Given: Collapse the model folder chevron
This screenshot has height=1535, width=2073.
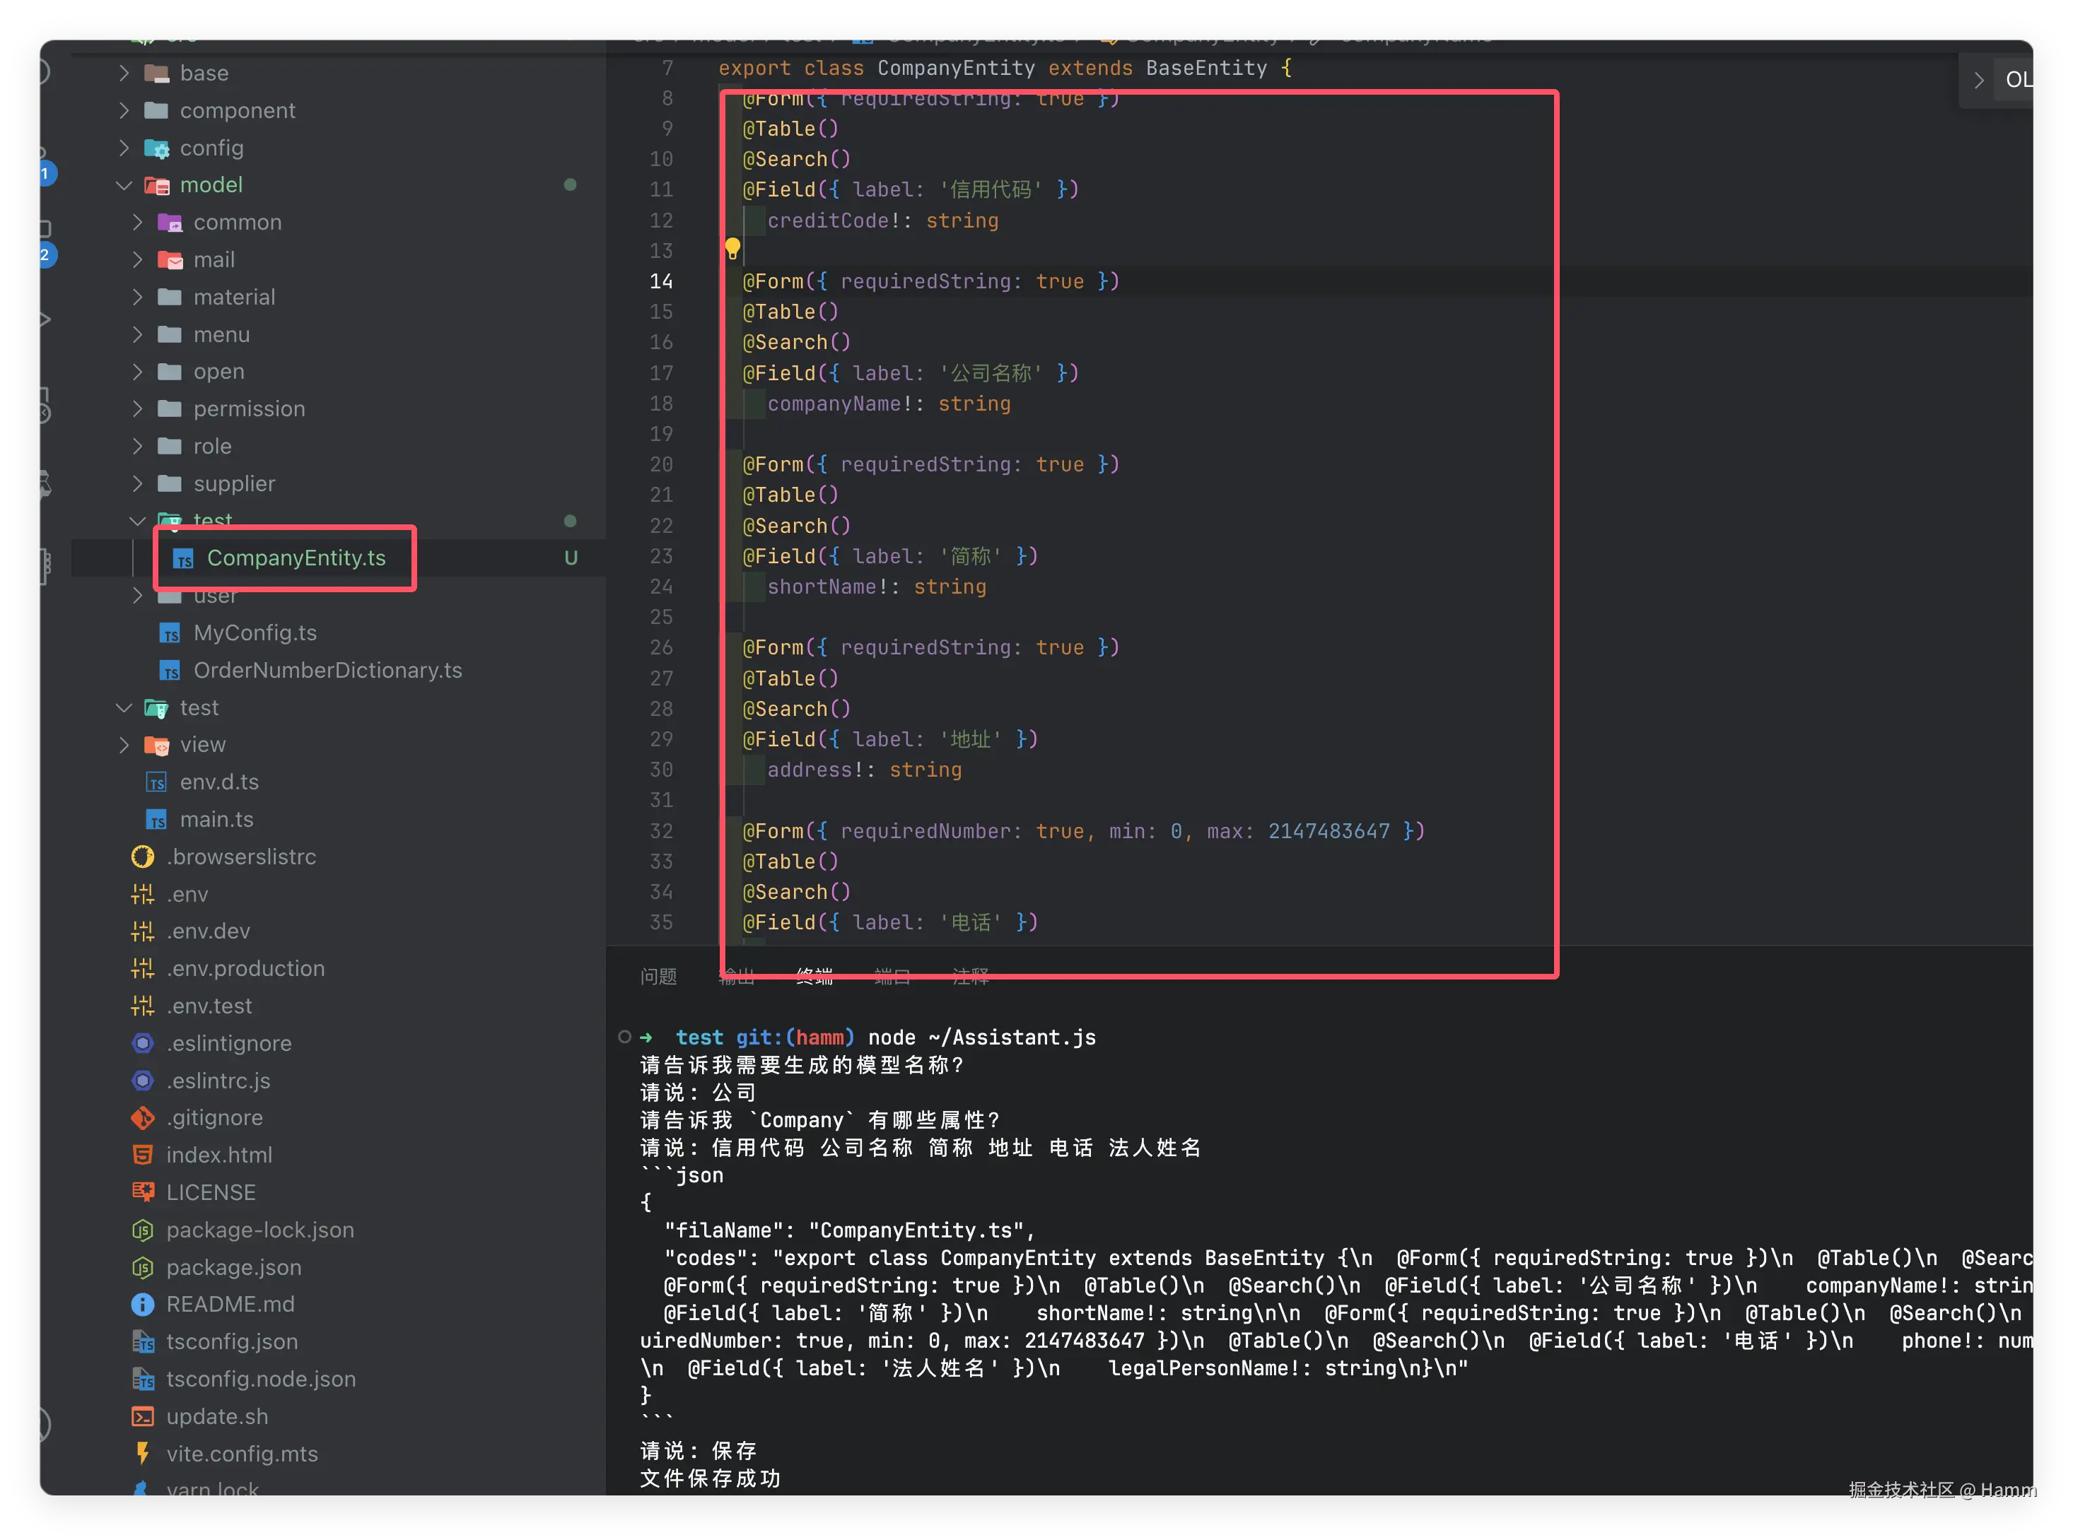Looking at the screenshot, I should click(124, 185).
